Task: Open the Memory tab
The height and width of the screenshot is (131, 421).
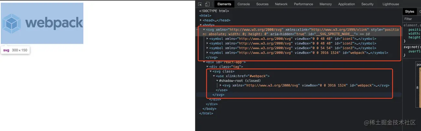Action: coord(325,4)
